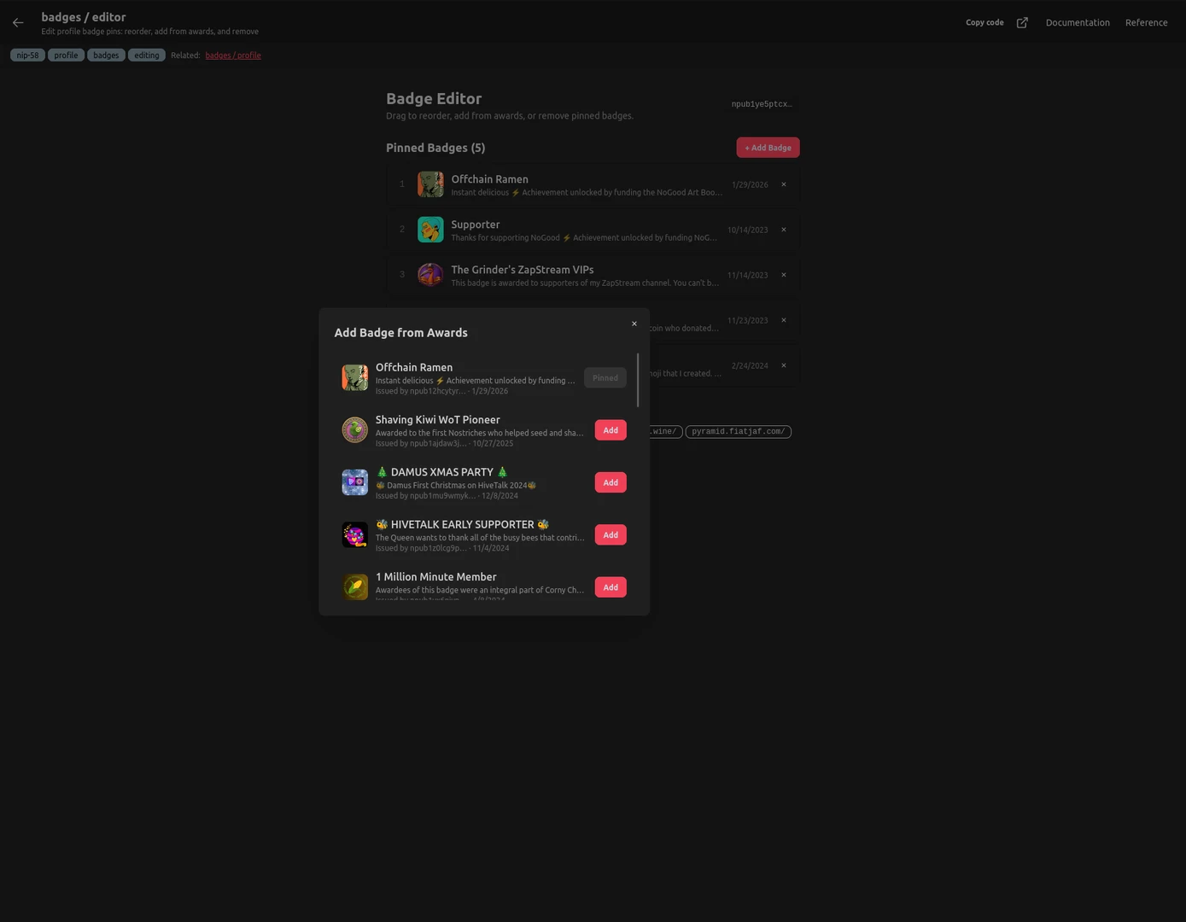
Task: Add the Shaving Kiwi WoT Pioneer badge
Action: (611, 430)
